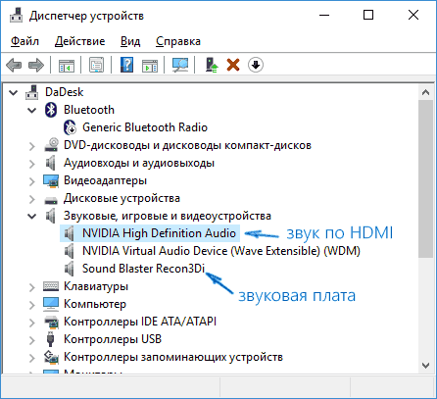Select the Клавиатуры label

[x=96, y=286]
